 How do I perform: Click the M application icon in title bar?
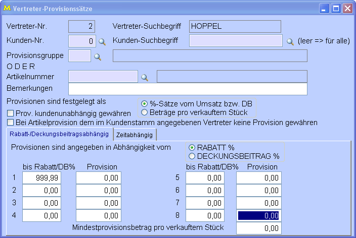click(x=7, y=8)
